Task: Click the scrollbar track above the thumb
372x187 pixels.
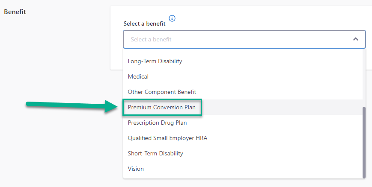Action: 364,77
